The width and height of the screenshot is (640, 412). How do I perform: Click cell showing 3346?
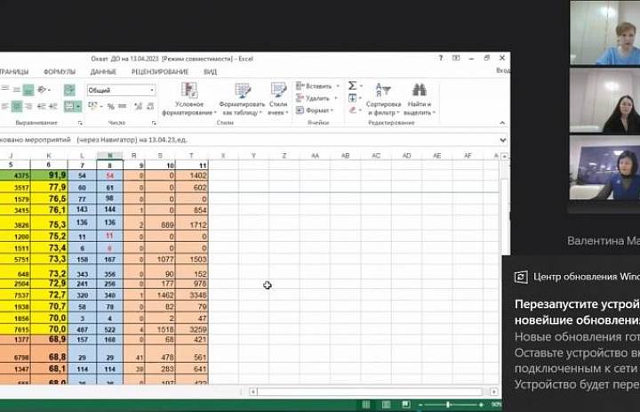click(192, 295)
